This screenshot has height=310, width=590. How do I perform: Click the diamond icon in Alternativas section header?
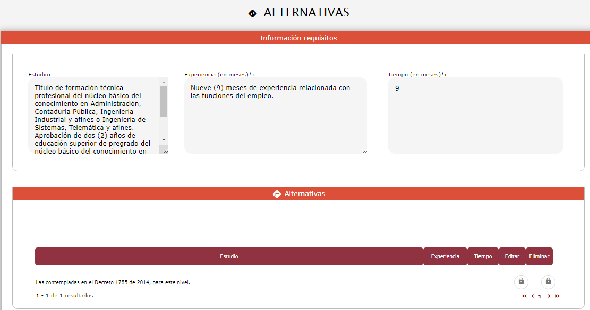(277, 194)
